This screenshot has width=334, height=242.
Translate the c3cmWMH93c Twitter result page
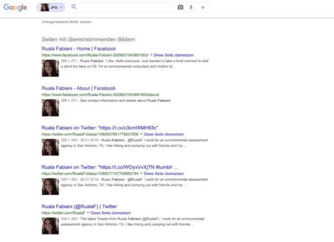(164, 134)
